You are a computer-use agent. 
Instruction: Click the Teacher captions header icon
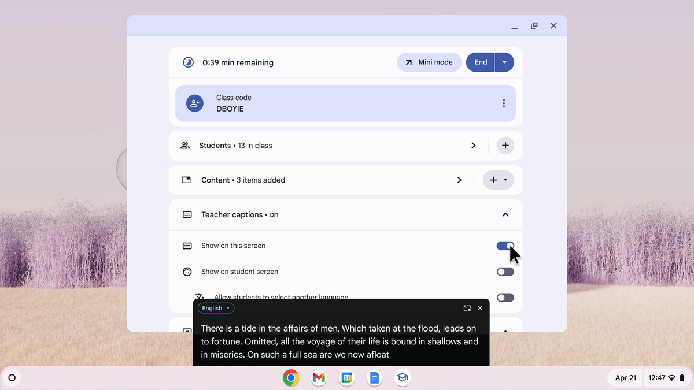click(187, 214)
